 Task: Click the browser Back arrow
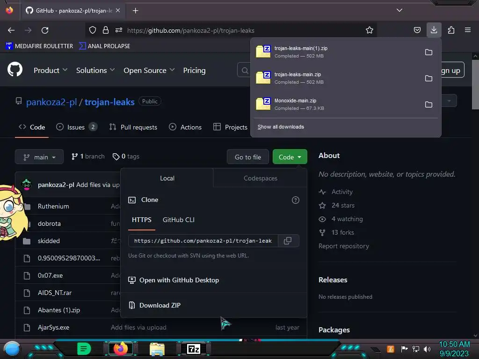tap(11, 30)
